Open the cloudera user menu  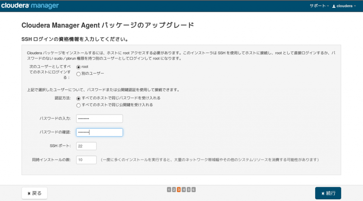(x=344, y=6)
